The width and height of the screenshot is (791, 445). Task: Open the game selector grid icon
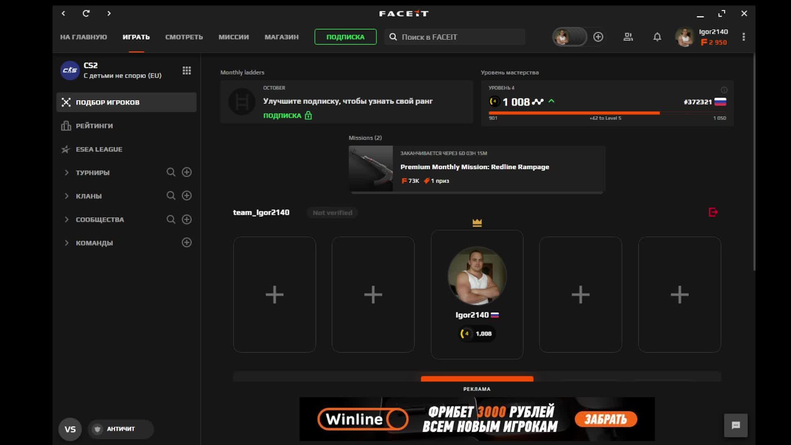coord(187,70)
